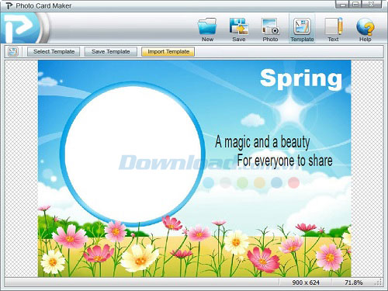Screen dimensions: 388x291
Task: Grab the window resize grip corner
Action: tap(379, 282)
